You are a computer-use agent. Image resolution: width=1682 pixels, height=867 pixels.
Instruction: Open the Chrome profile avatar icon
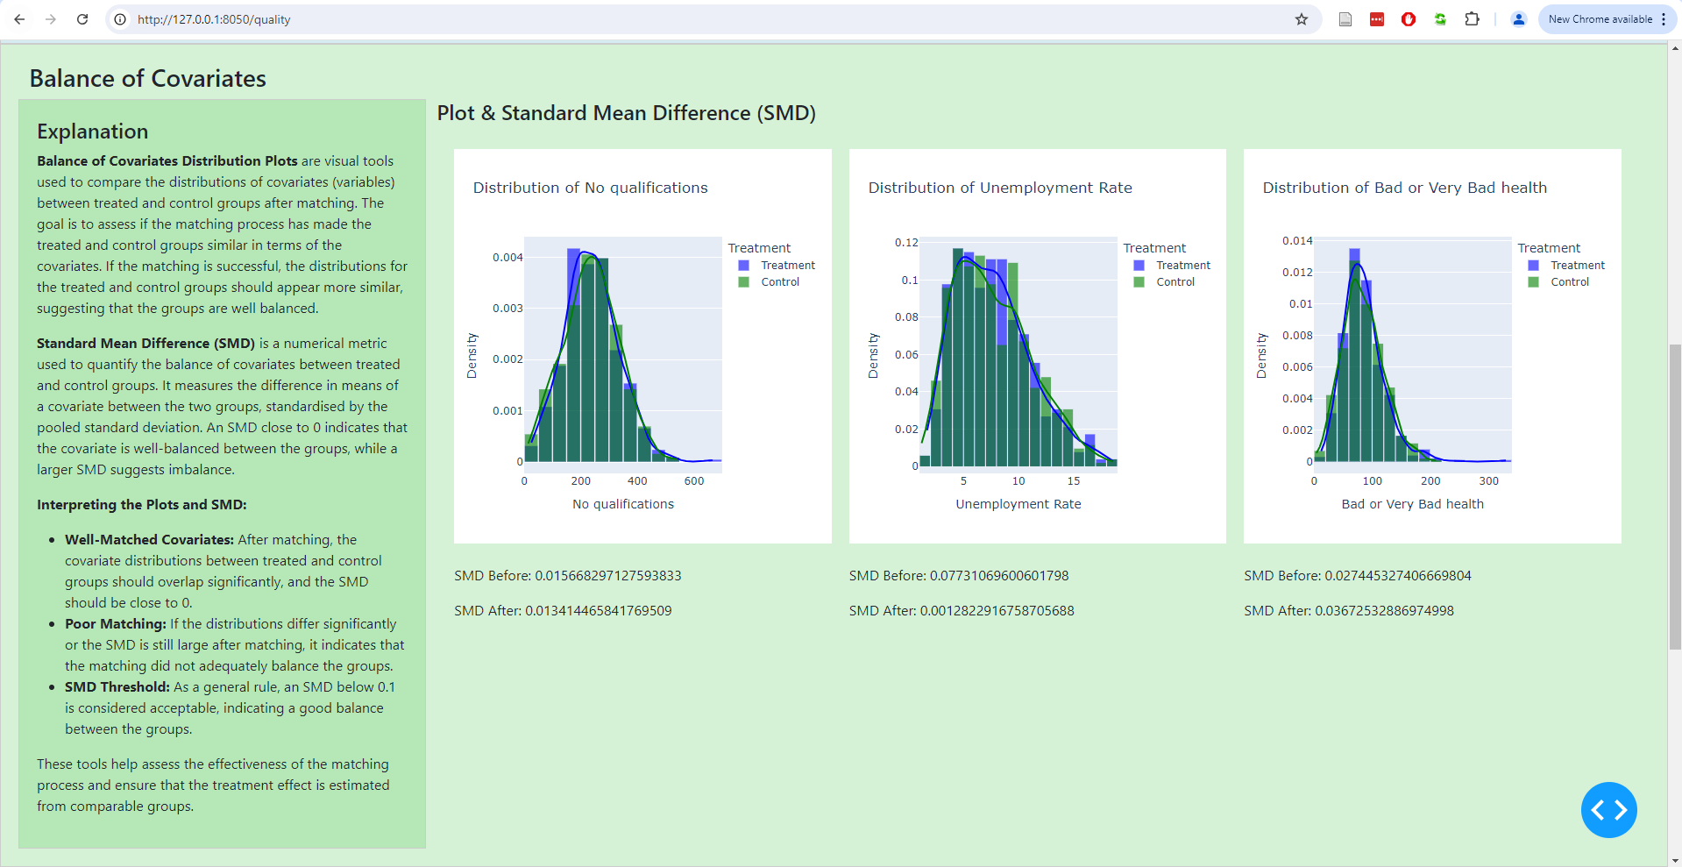coord(1518,18)
